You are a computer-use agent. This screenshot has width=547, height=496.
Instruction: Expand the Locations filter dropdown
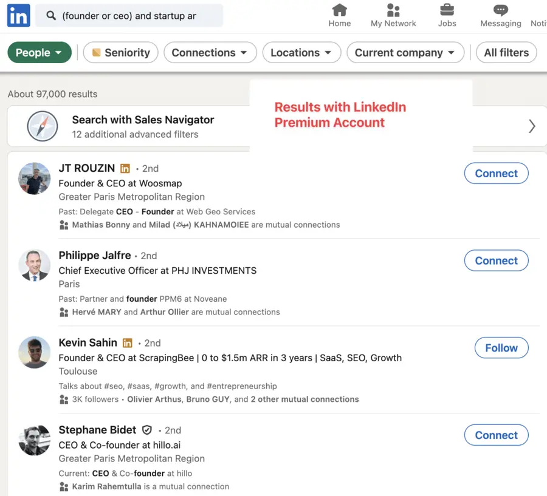click(x=301, y=52)
